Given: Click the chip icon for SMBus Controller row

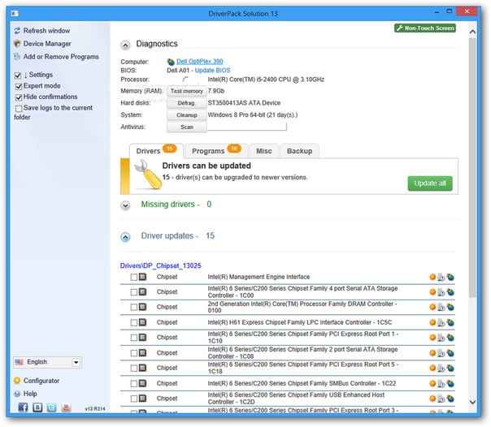Looking at the screenshot, I should (142, 383).
